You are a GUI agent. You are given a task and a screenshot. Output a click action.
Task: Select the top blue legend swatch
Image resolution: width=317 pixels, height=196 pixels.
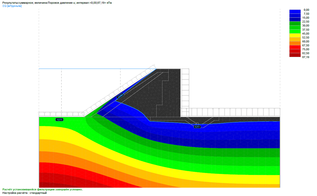(295, 12)
